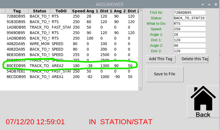Select tag row B0CEDB95
Viewport: 220px width, 130px height.
click(70, 66)
